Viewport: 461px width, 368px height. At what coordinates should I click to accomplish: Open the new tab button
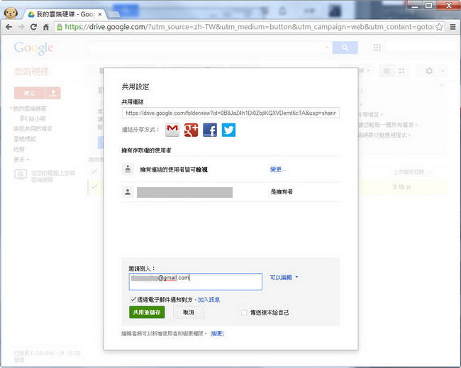point(113,14)
